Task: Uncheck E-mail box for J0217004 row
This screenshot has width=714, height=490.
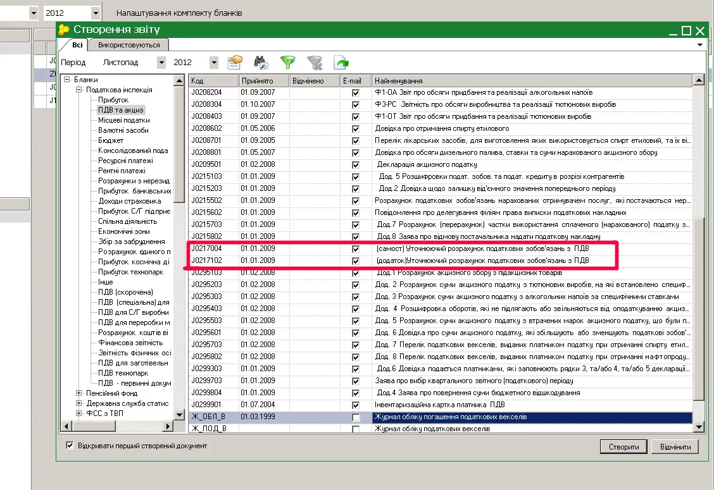Action: 356,248
